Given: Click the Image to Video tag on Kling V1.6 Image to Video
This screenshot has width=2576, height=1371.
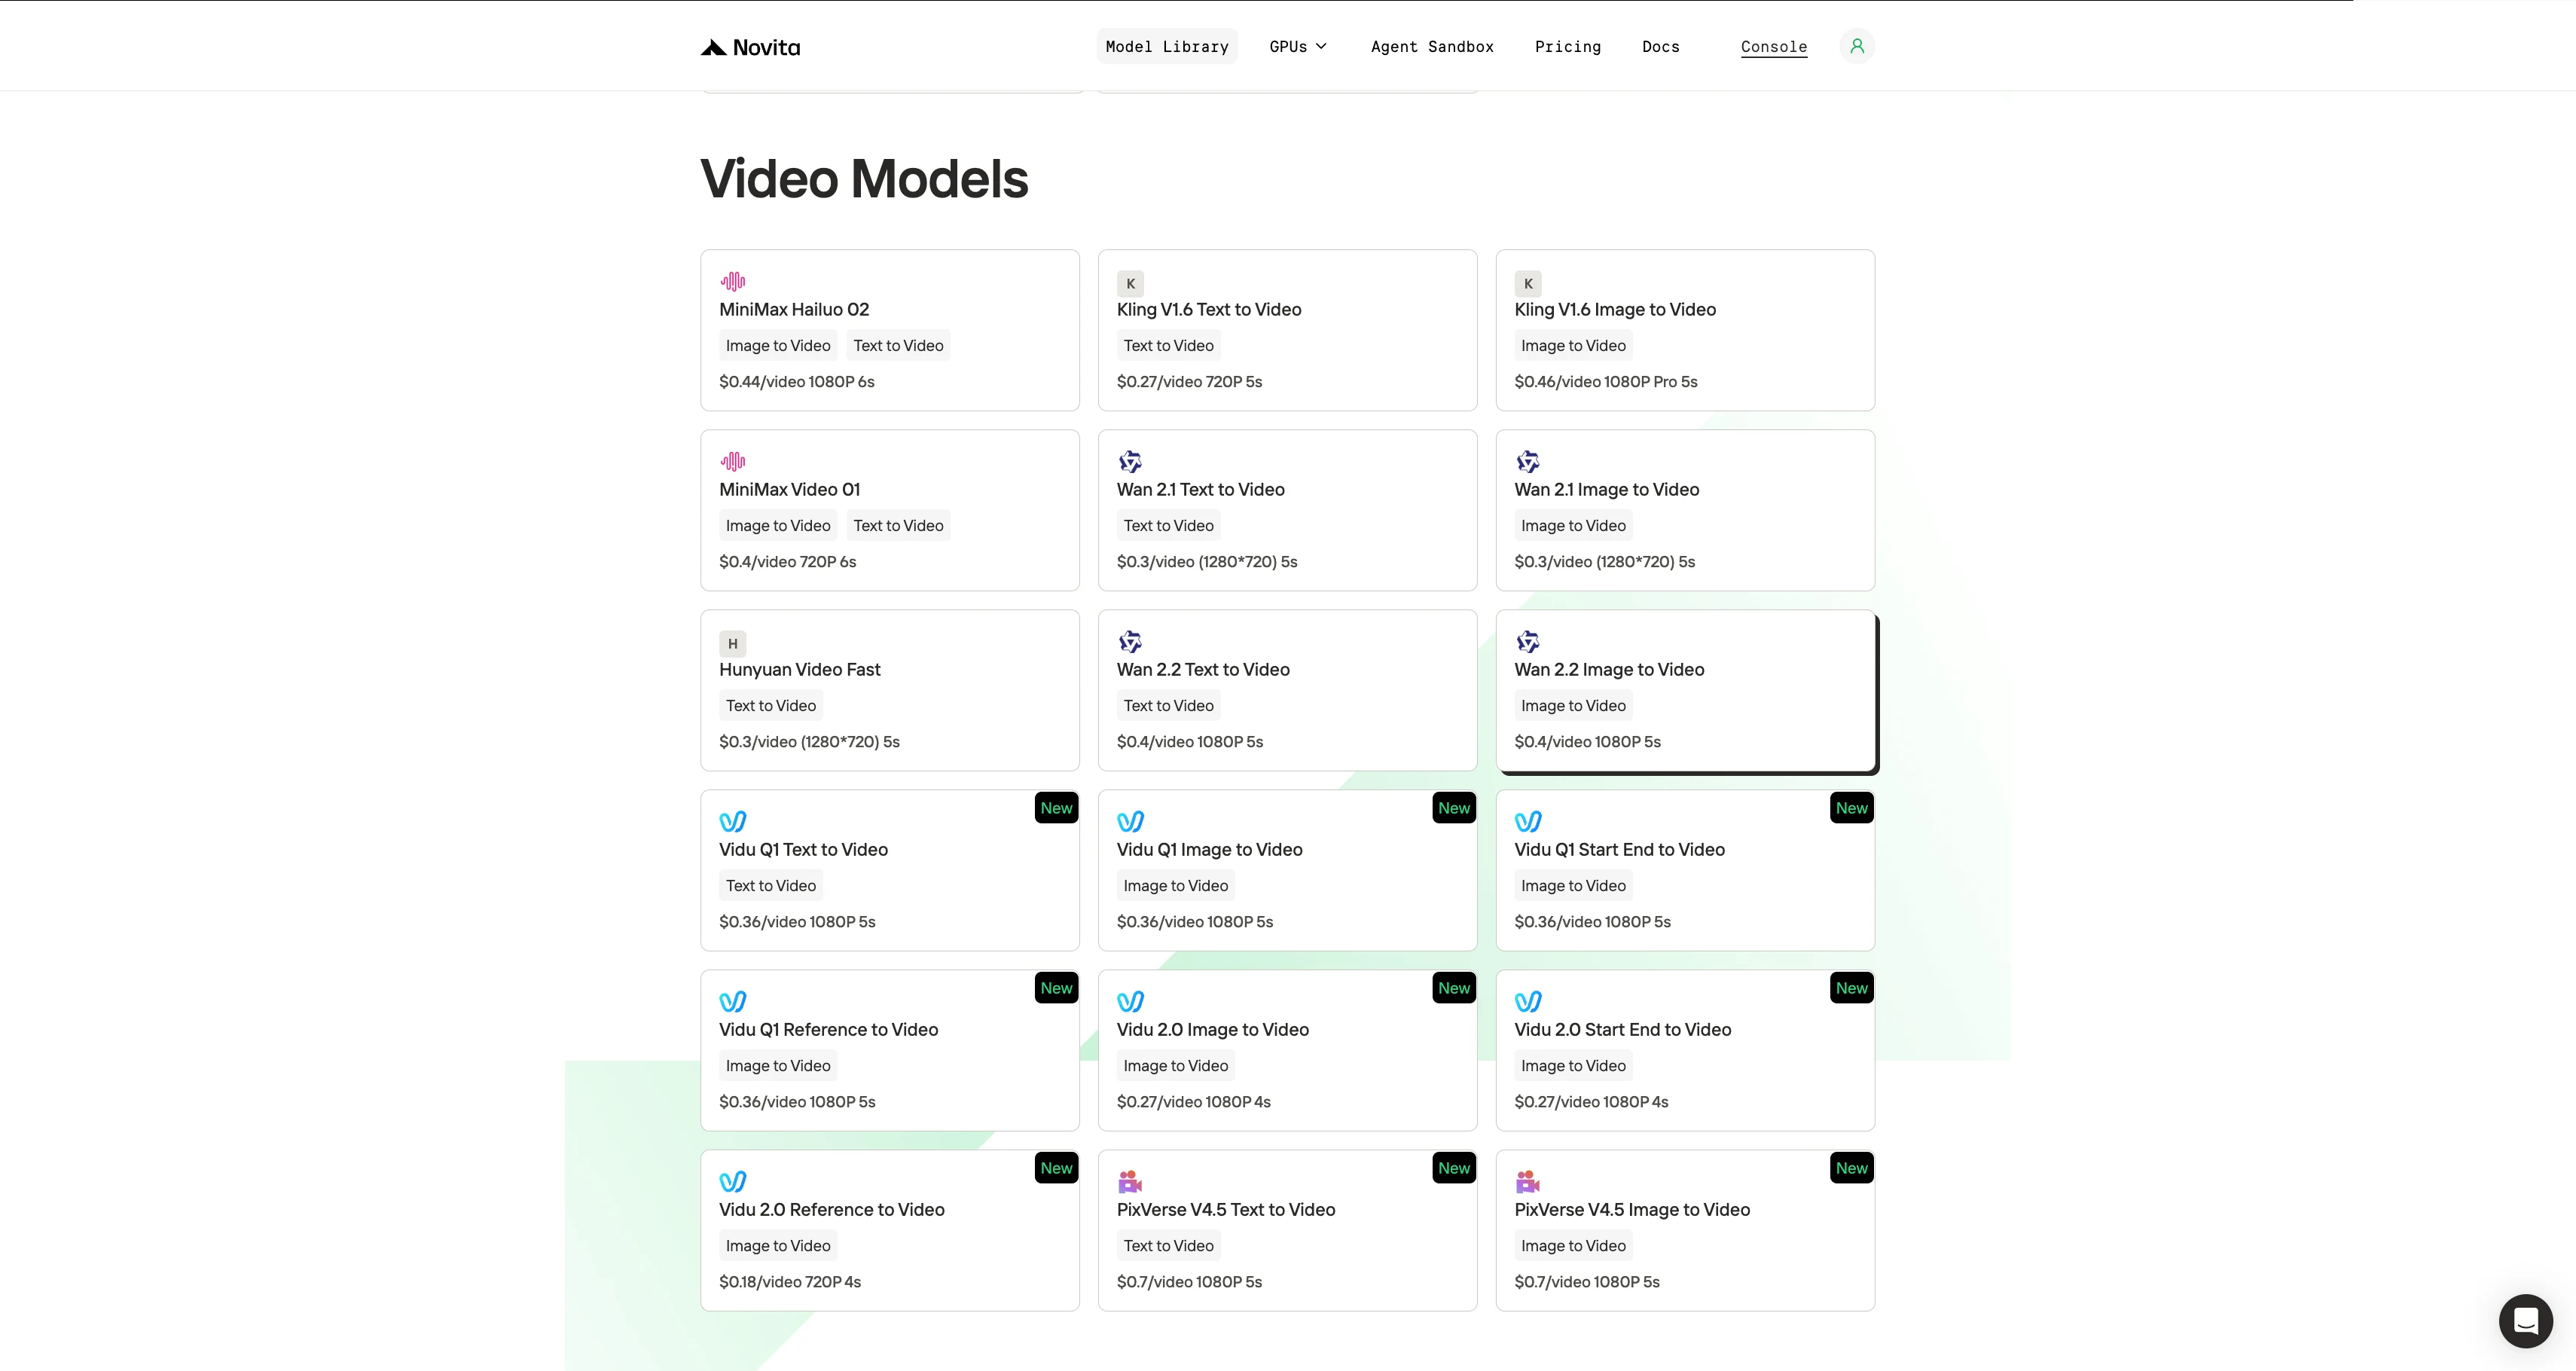Looking at the screenshot, I should coord(1573,345).
